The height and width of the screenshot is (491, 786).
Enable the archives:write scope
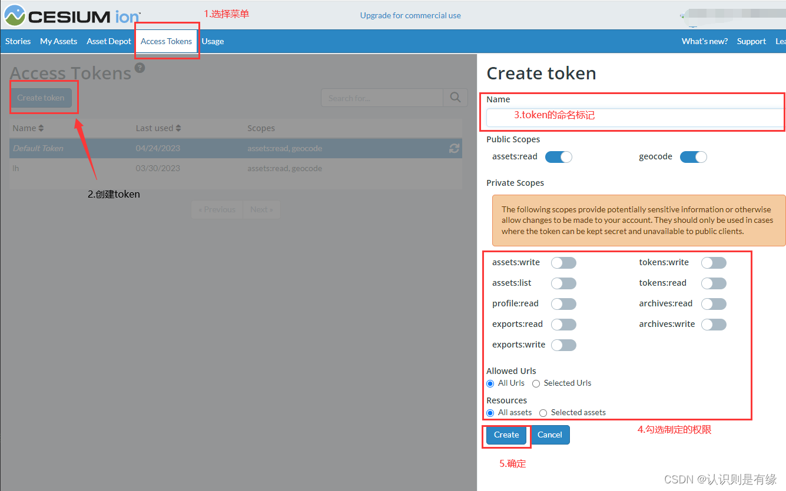(x=714, y=325)
